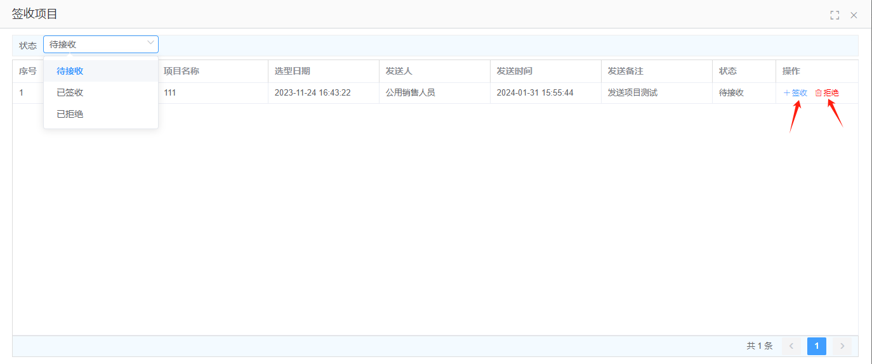Go to previous page in pagination
This screenshot has height=364, width=872.
[791, 346]
